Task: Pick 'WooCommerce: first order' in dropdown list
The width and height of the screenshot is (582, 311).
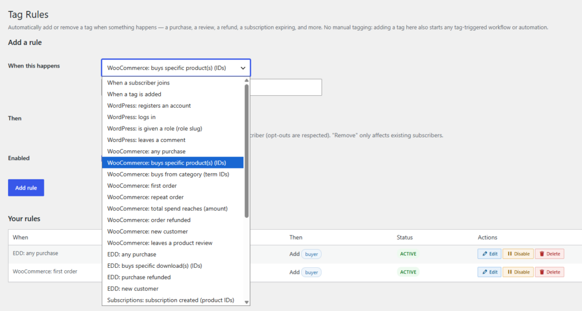Action: (173, 186)
